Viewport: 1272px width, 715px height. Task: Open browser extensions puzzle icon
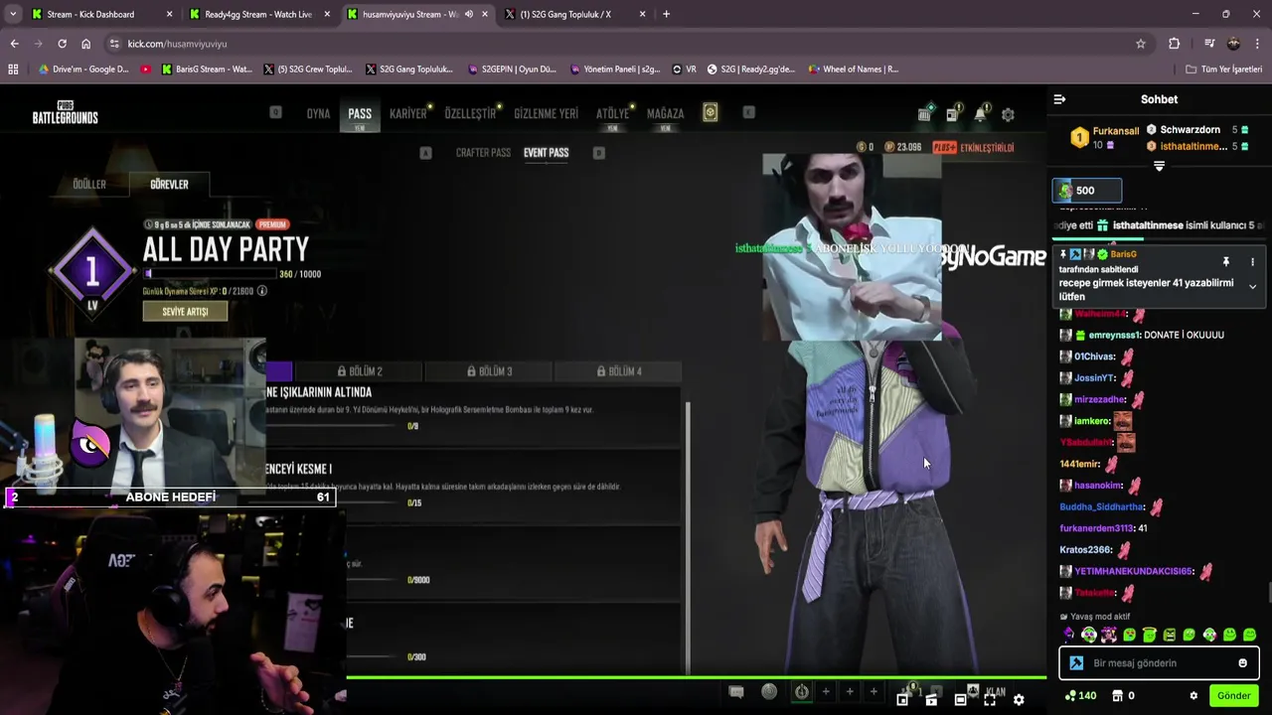point(1174,44)
